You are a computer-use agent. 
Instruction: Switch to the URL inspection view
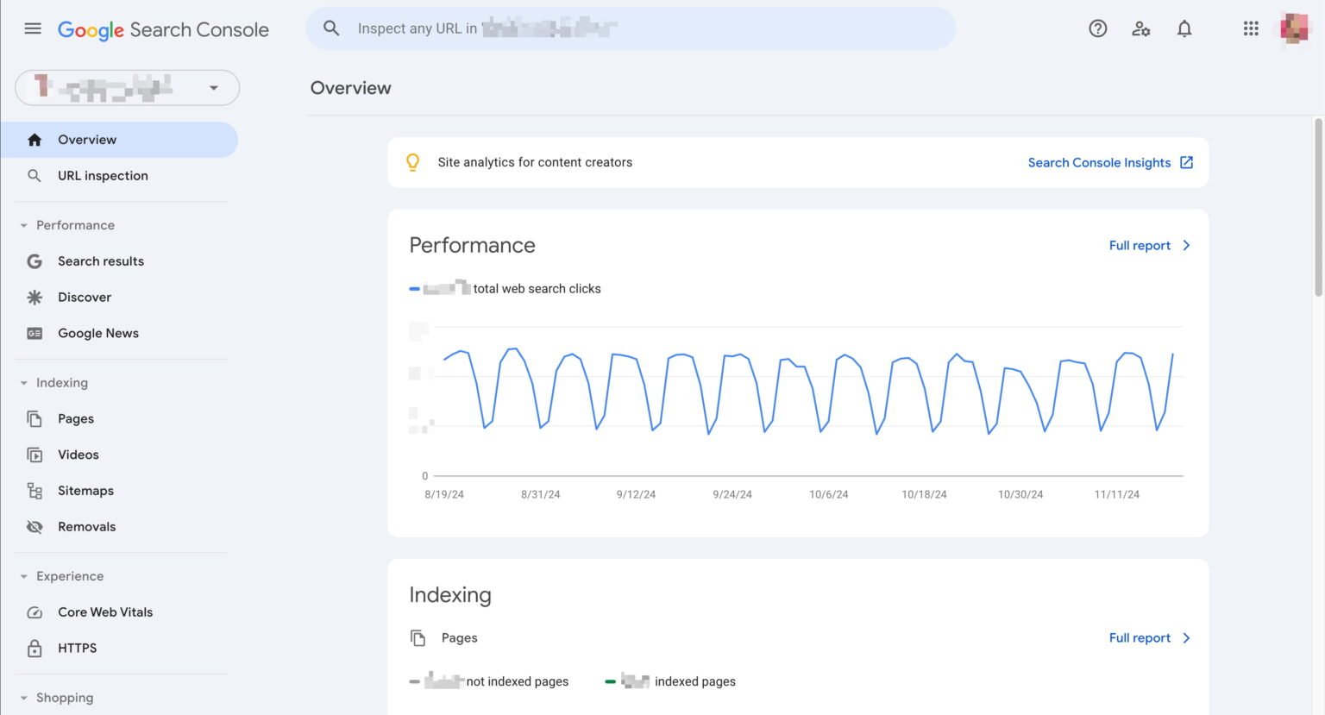[103, 175]
